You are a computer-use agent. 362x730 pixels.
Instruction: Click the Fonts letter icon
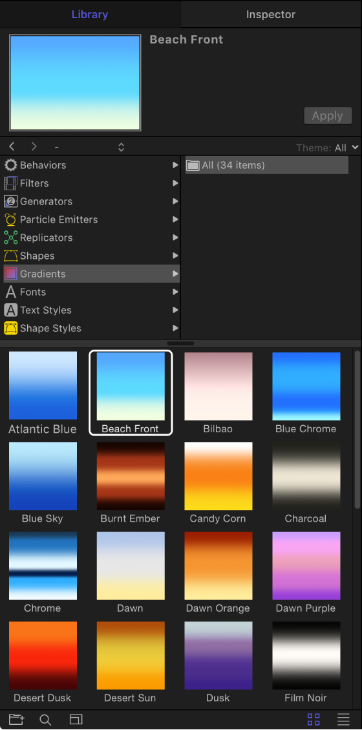[x=11, y=292]
